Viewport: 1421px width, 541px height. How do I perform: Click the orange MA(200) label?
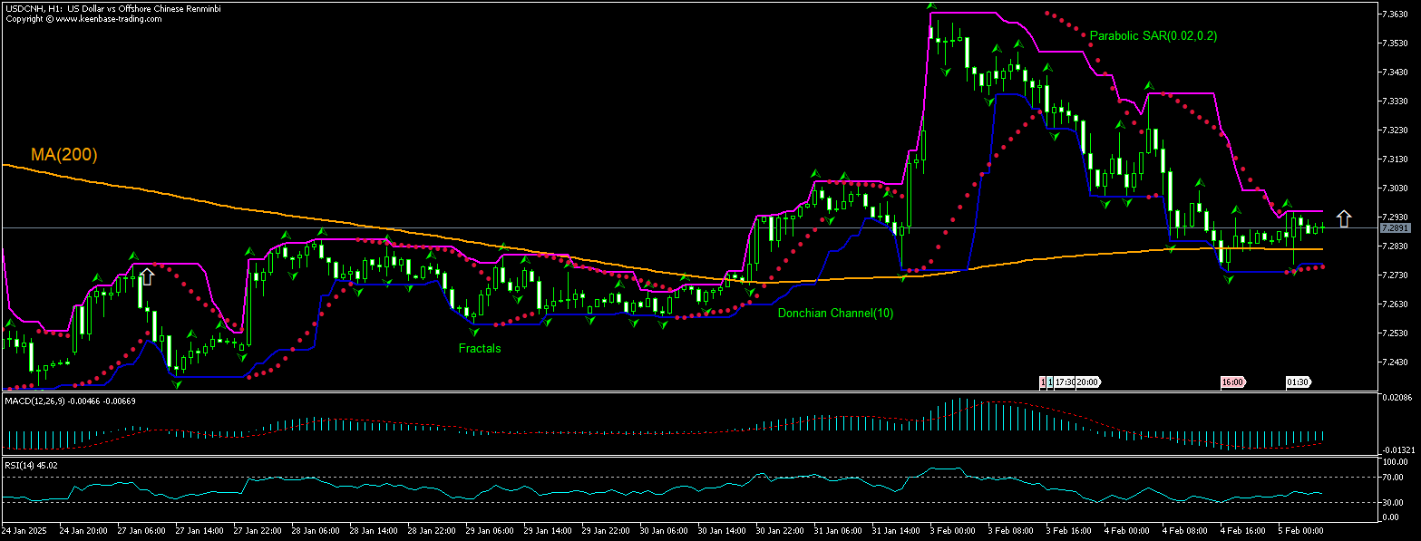pyautogui.click(x=63, y=155)
